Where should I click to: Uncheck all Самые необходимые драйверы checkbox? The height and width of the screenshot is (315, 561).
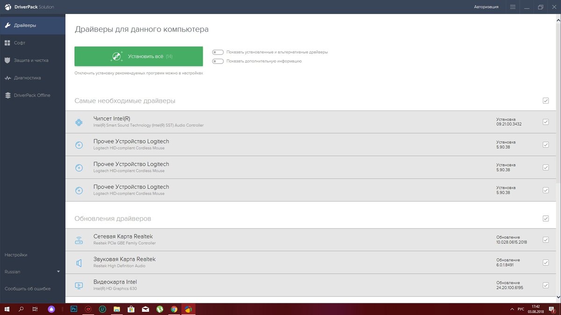click(x=546, y=101)
